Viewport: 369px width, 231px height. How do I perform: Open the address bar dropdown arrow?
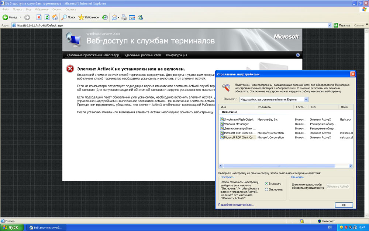point(330,25)
